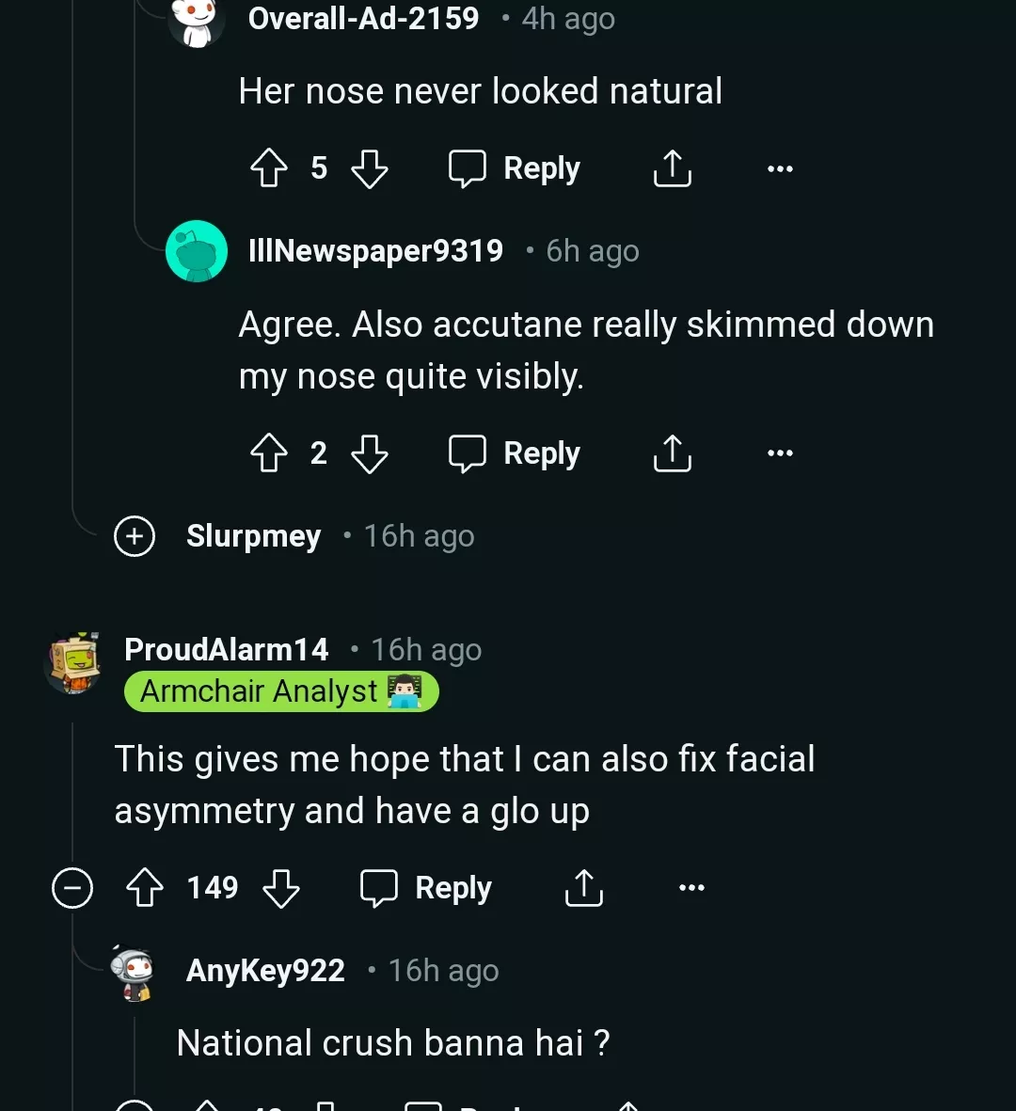Reply to IllNewspaper9319's comment

(x=515, y=453)
